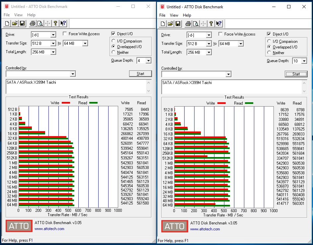Viewport: 313px width, 245px height.
Task: Select I/O Comparison radio in left window
Action: pos(114,41)
